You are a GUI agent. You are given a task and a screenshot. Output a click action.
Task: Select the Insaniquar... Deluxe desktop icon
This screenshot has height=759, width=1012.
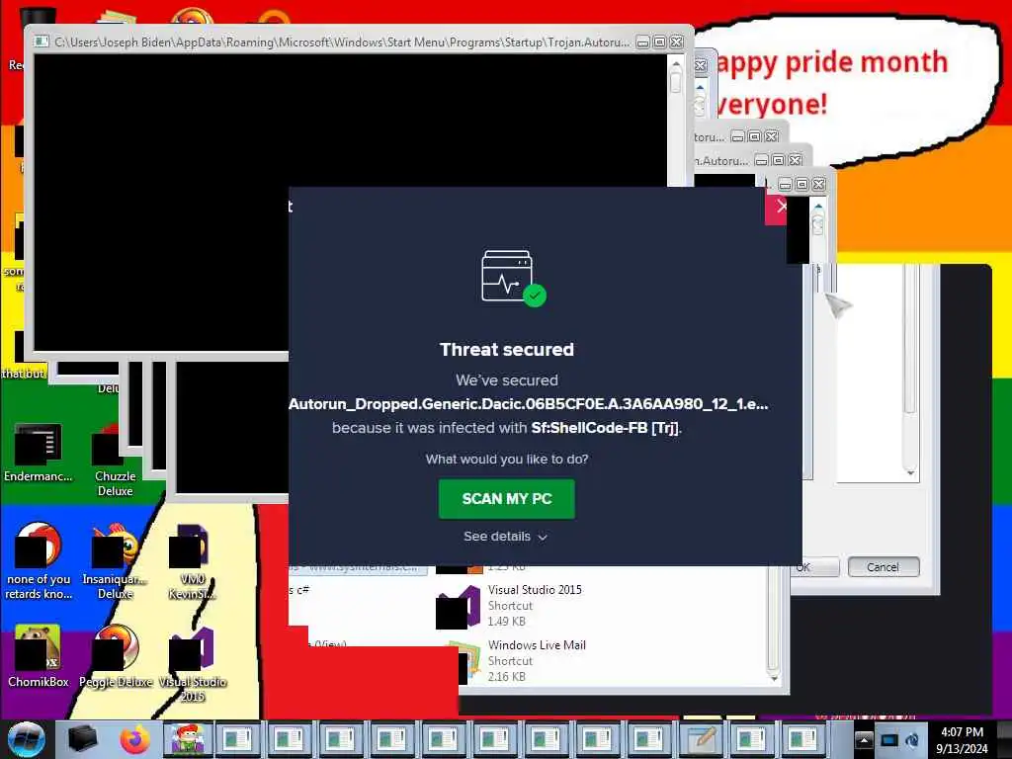click(115, 561)
